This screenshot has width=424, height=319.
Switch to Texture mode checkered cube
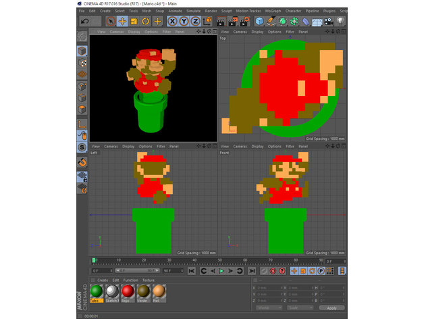[82, 63]
